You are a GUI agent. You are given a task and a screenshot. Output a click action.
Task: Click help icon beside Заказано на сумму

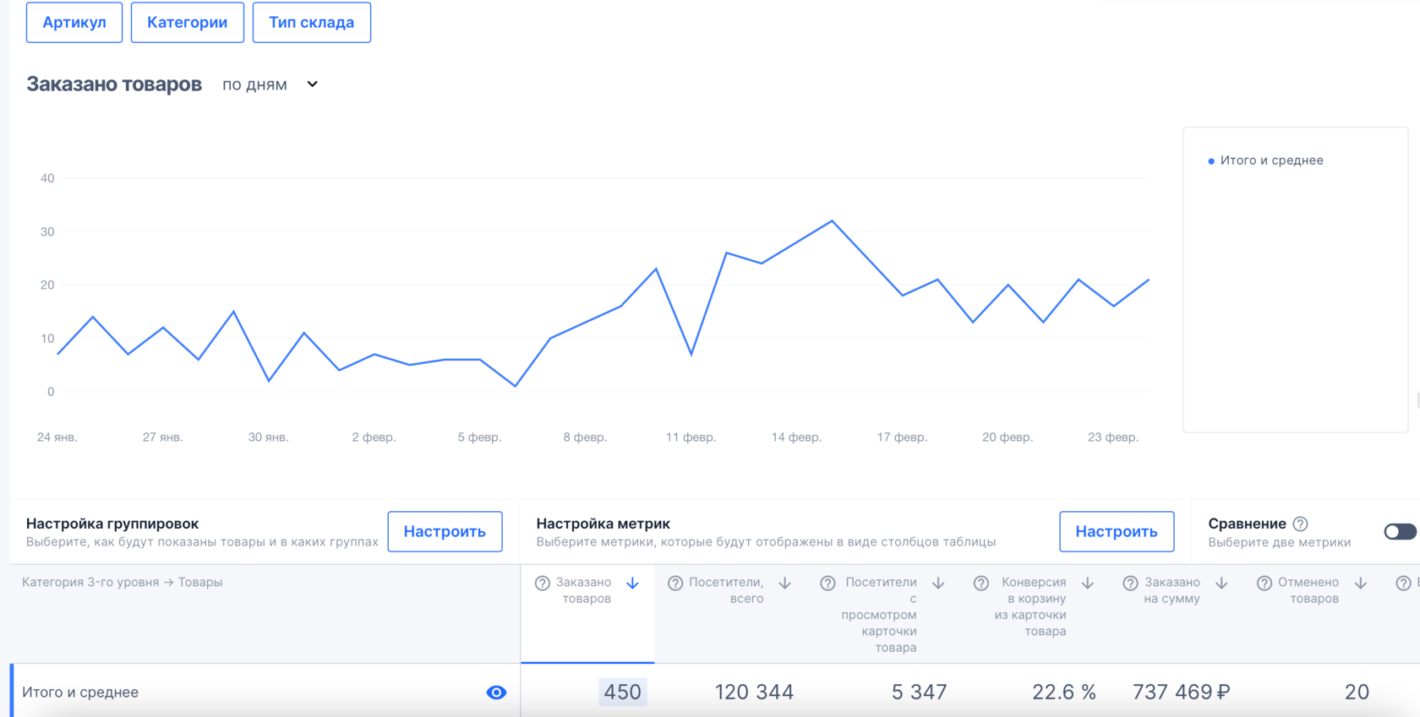pyautogui.click(x=1130, y=584)
